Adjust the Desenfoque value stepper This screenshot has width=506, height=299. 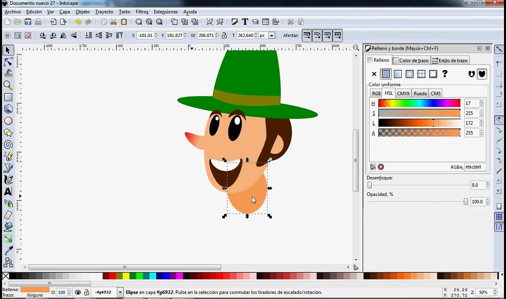point(488,185)
